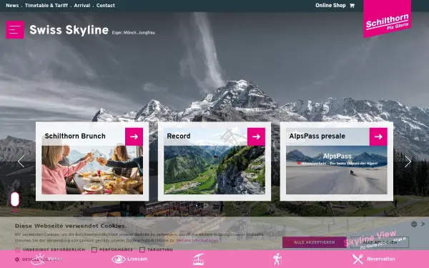429x268 pixels.
Task: Click Alle Ablehnen cookie button
Action: pyautogui.click(x=380, y=242)
